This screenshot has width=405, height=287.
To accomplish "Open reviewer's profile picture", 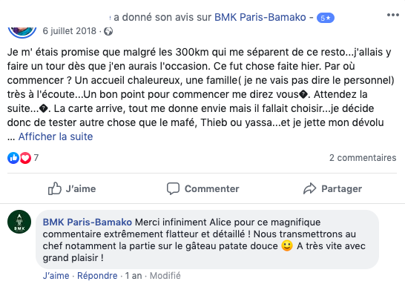I will 22,31.
